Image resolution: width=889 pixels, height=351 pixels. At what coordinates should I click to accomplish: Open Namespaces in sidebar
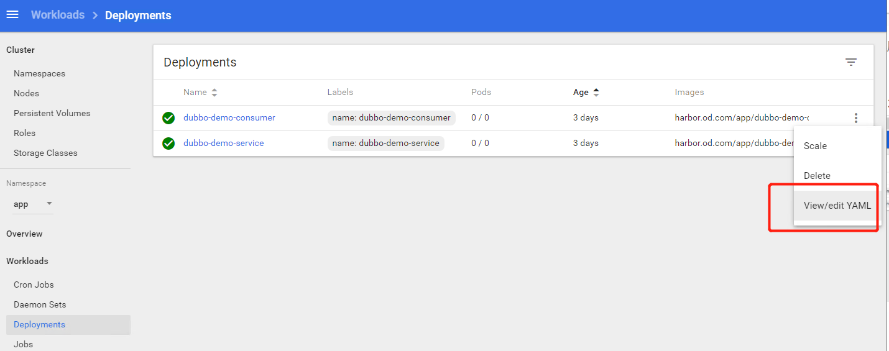(x=39, y=73)
